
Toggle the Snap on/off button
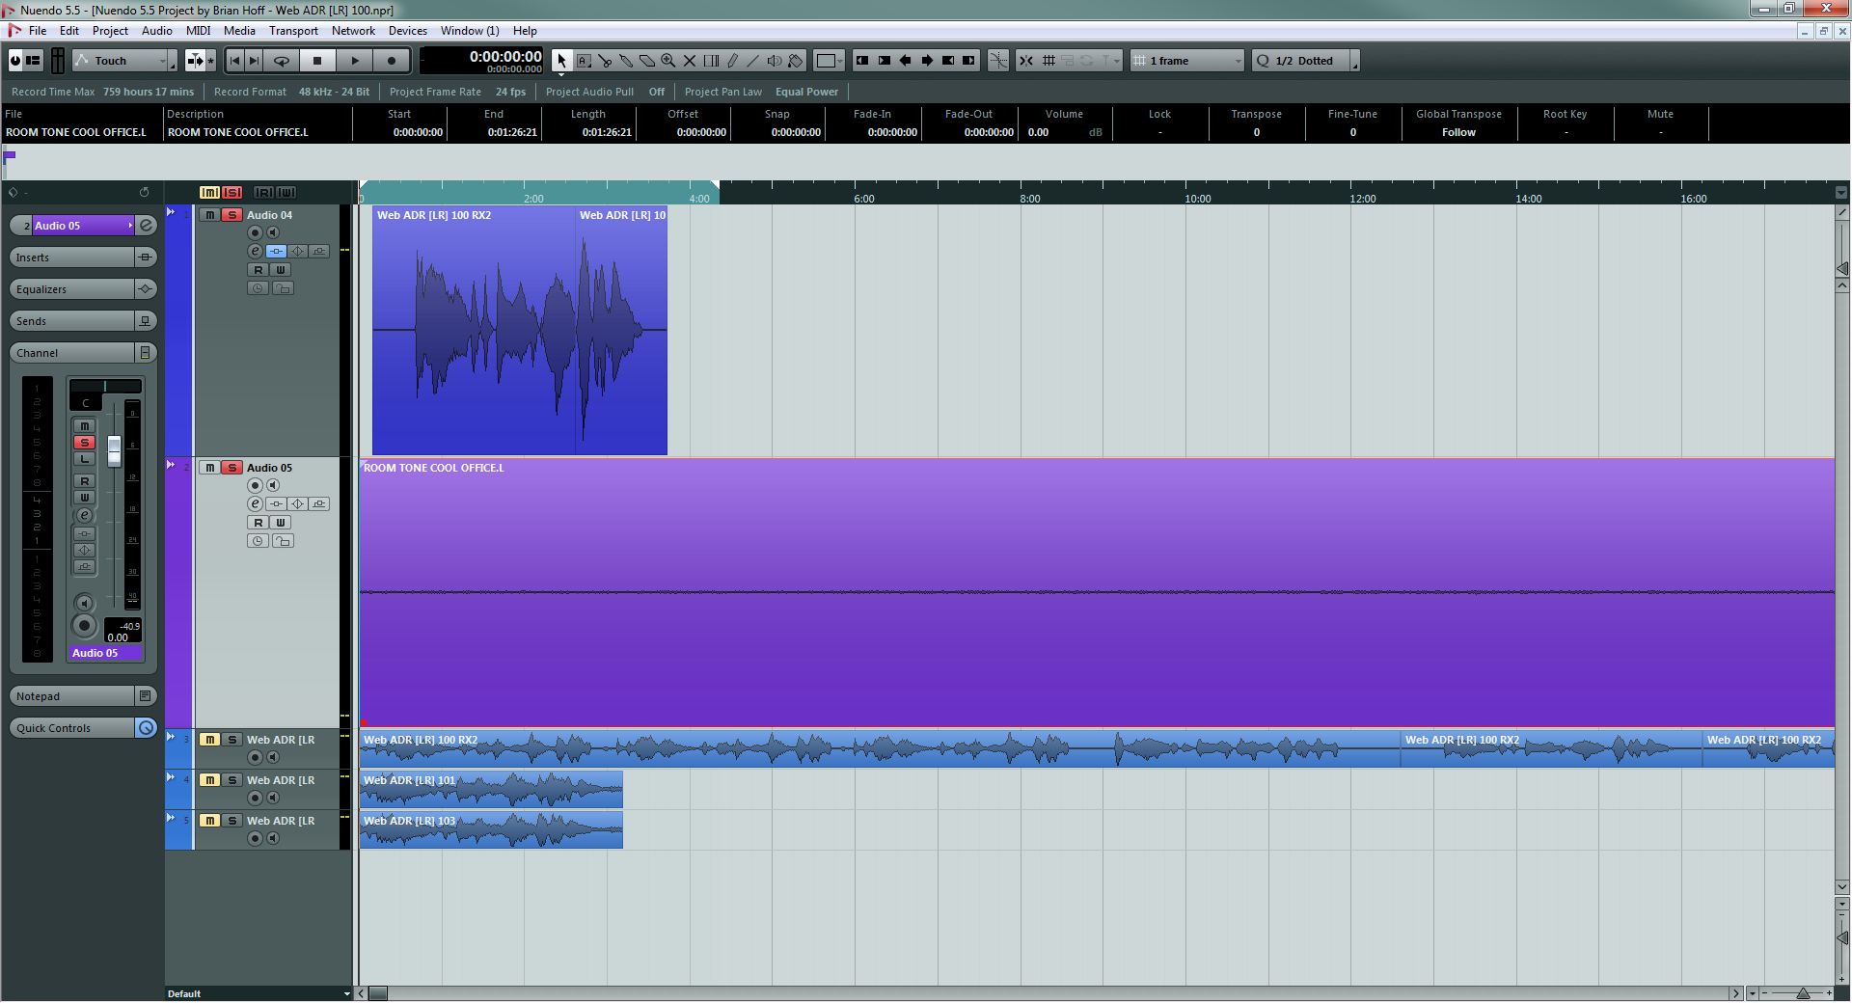click(1026, 61)
